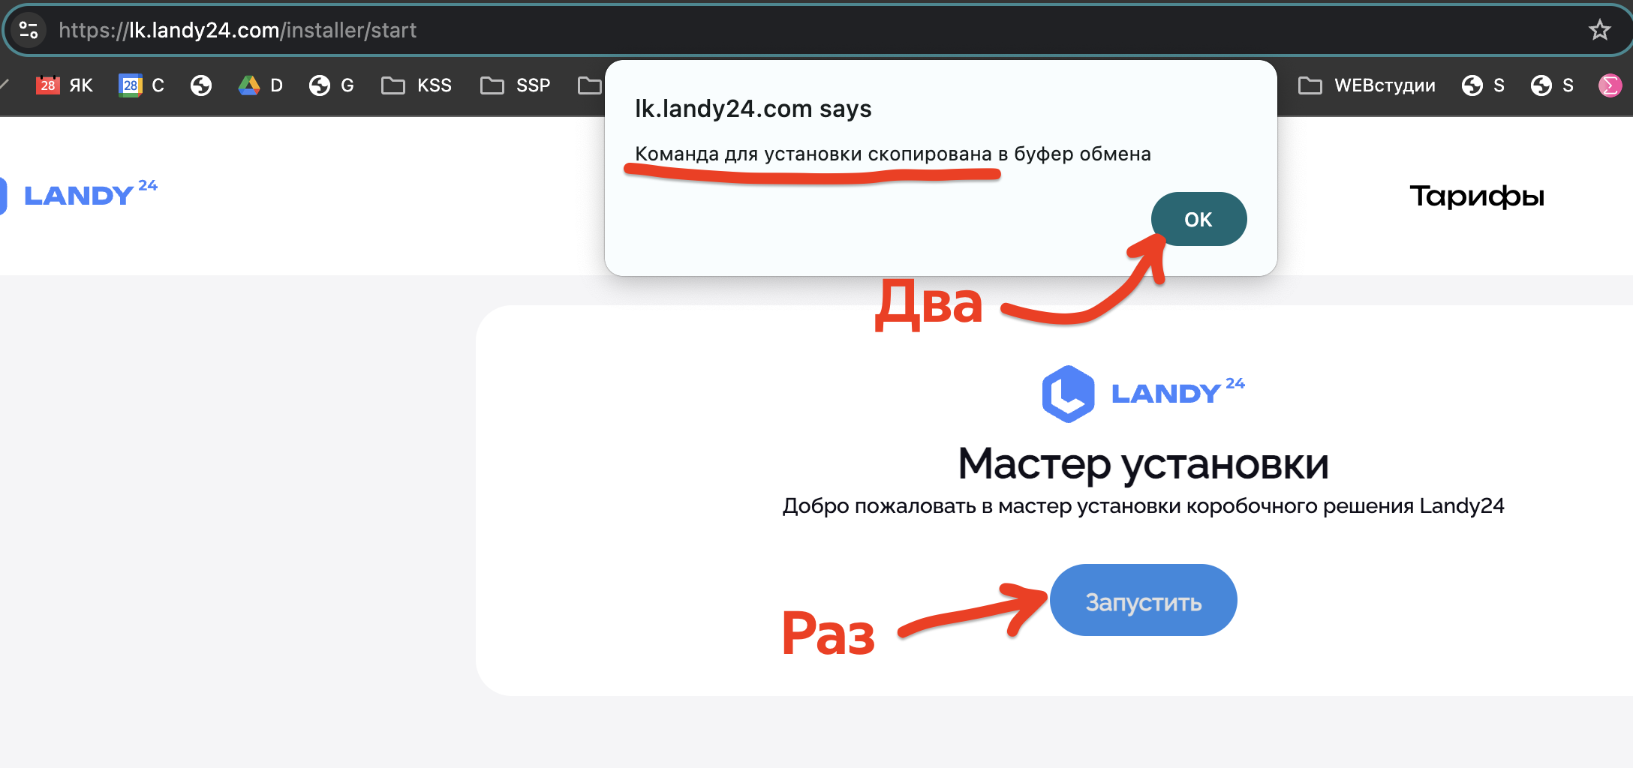Open the red calendar ЯК bookmark
This screenshot has height=768, width=1633.
(65, 85)
